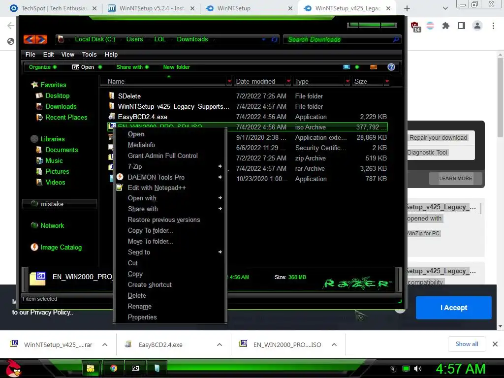This screenshot has height=378, width=504.
Task: Click the Favorites star icon
Action: point(34,85)
